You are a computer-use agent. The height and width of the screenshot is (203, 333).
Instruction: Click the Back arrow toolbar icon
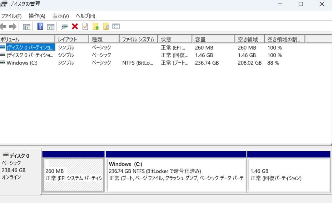coord(3,27)
